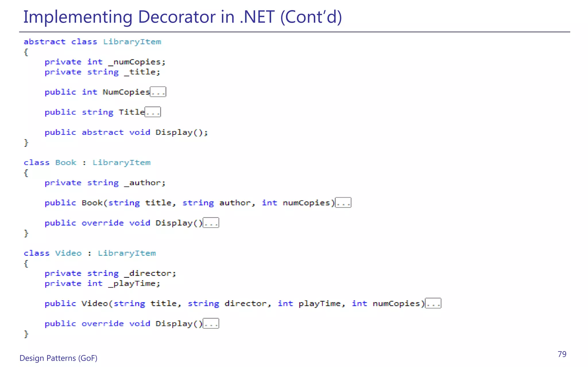Click LibraryItem base type after 'class Book'
This screenshot has width=588, height=367.
[121, 163]
